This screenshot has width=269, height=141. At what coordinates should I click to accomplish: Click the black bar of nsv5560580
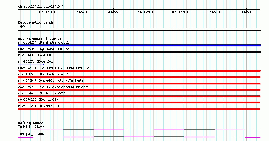click(139, 52)
